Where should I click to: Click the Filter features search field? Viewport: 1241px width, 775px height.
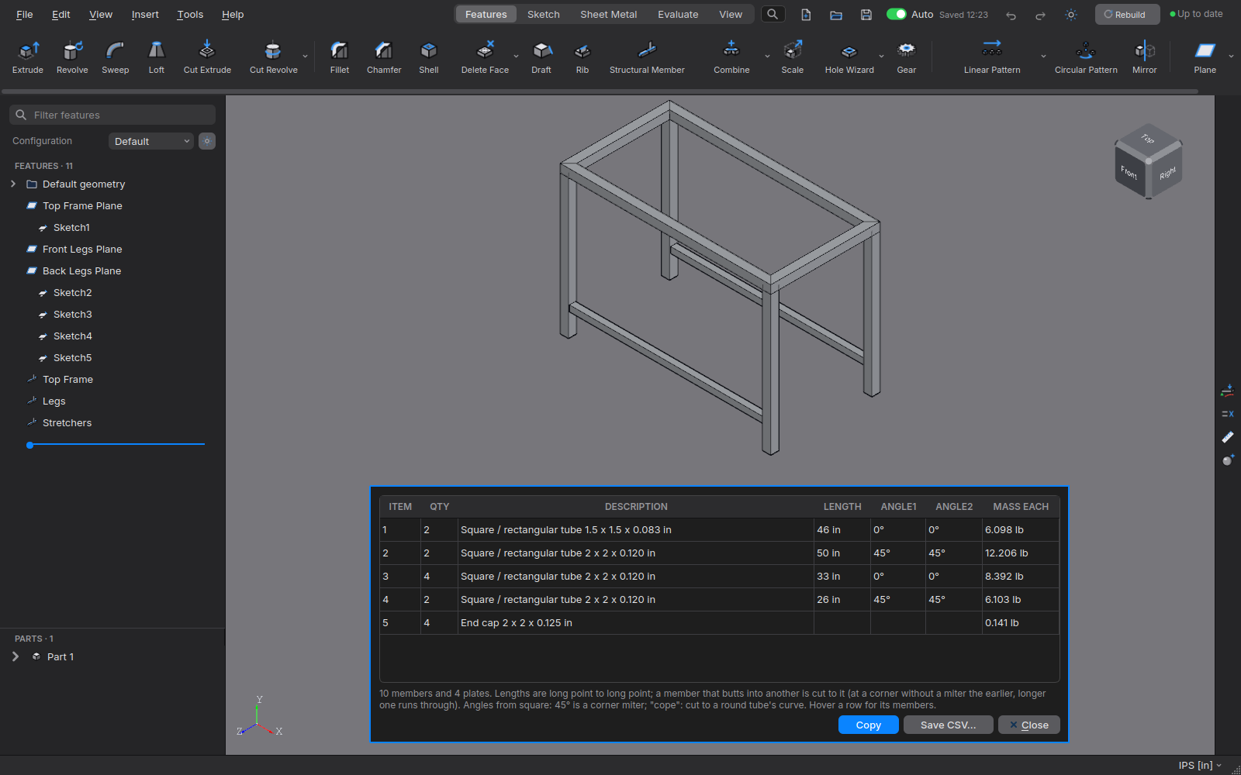(112, 115)
